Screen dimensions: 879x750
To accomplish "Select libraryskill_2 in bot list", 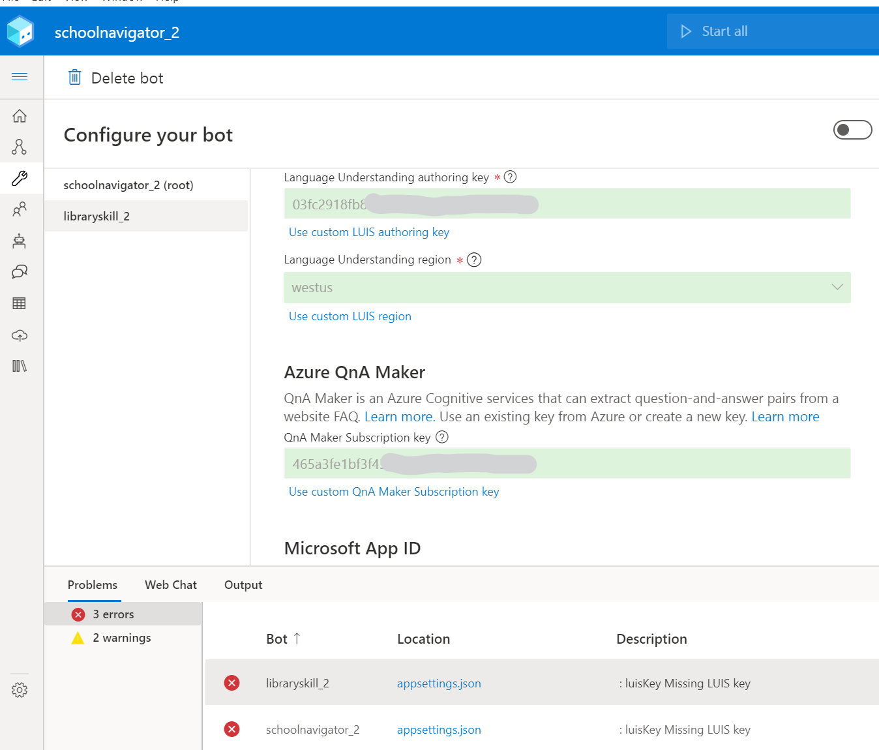I will pos(146,216).
